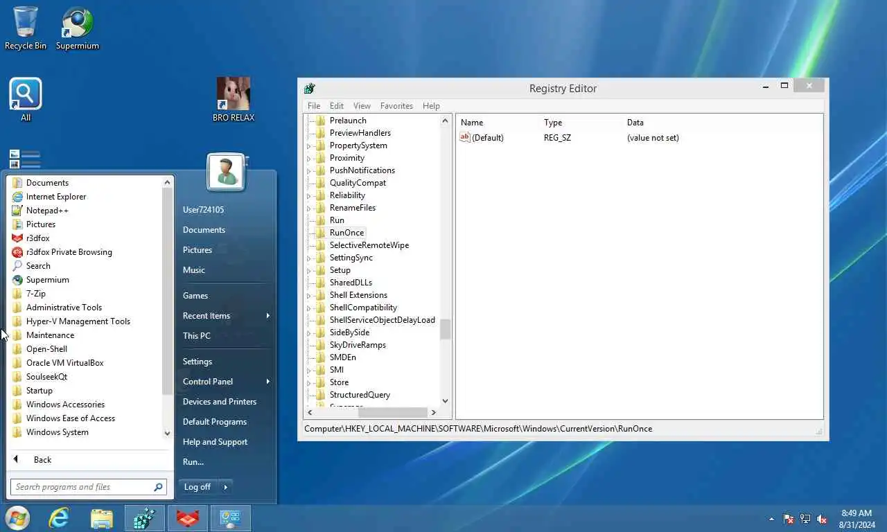
Task: Open Internet Explorer from the taskbar
Action: pyautogui.click(x=59, y=517)
